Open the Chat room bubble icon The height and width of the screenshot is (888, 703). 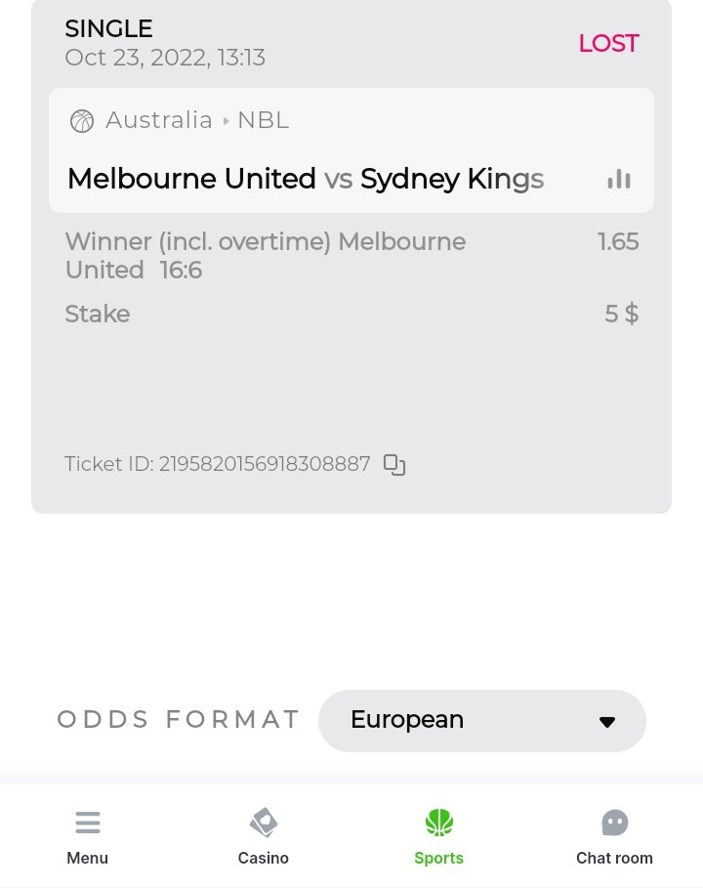tap(614, 824)
